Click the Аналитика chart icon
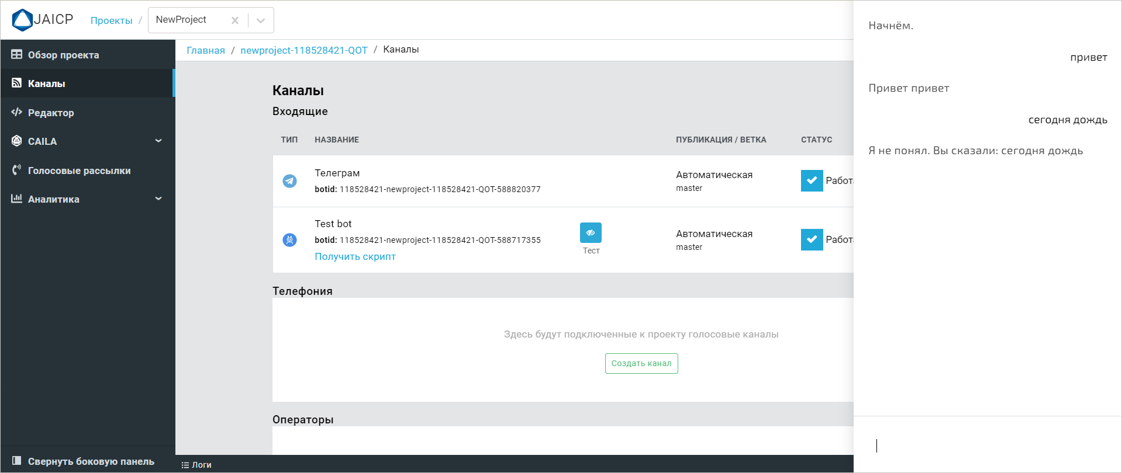Screen dimensions: 1122x473 pyautogui.click(x=16, y=199)
